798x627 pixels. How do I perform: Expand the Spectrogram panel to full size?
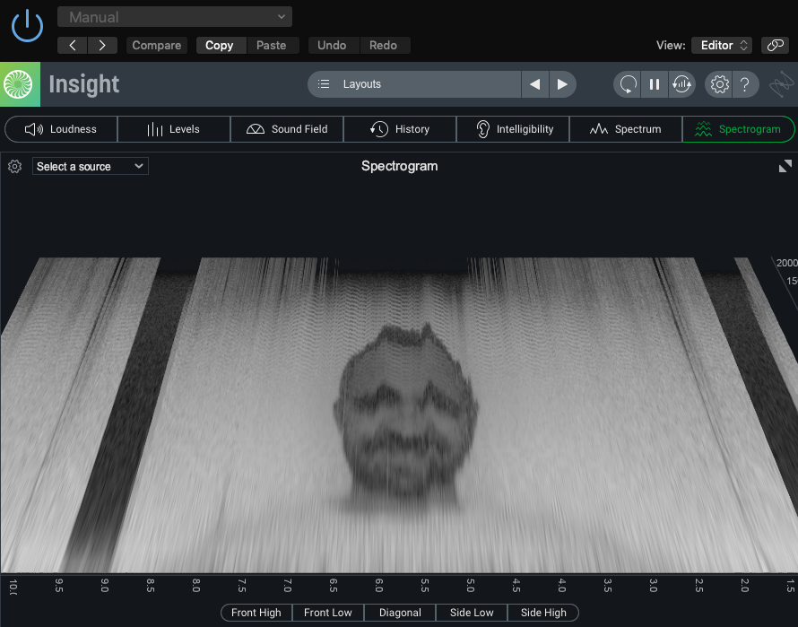(785, 166)
